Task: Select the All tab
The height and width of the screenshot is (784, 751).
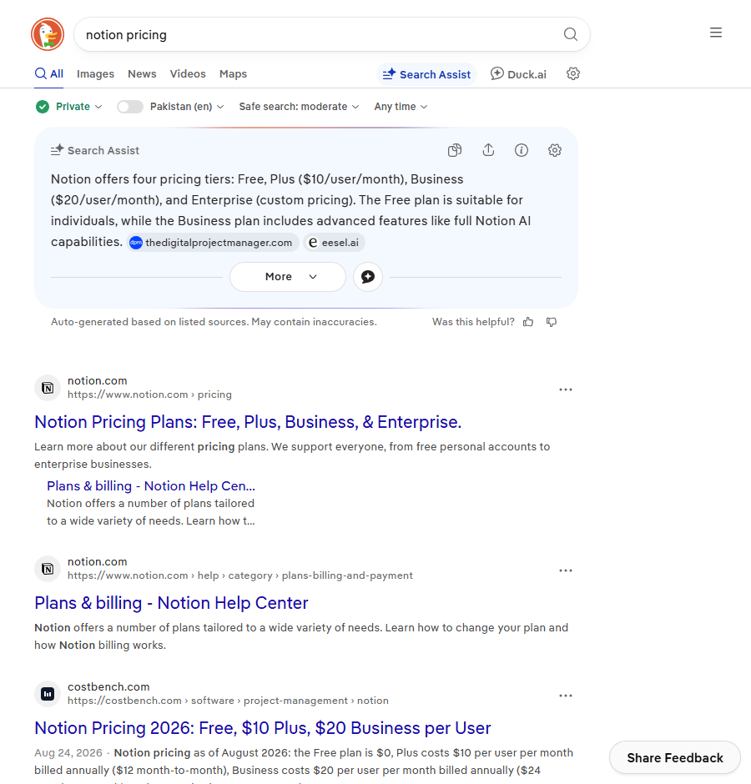Action: (49, 74)
